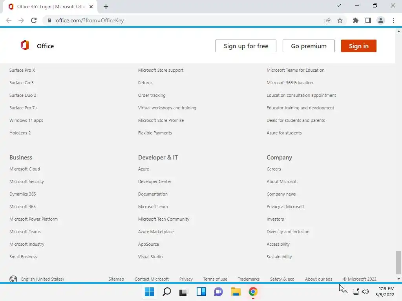Open the tab search dropdown arrow

click(339, 5)
